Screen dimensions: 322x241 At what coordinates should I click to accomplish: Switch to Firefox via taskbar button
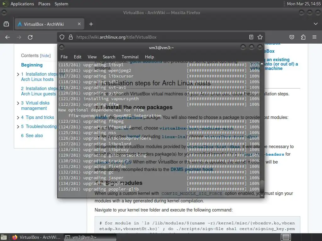point(36,237)
